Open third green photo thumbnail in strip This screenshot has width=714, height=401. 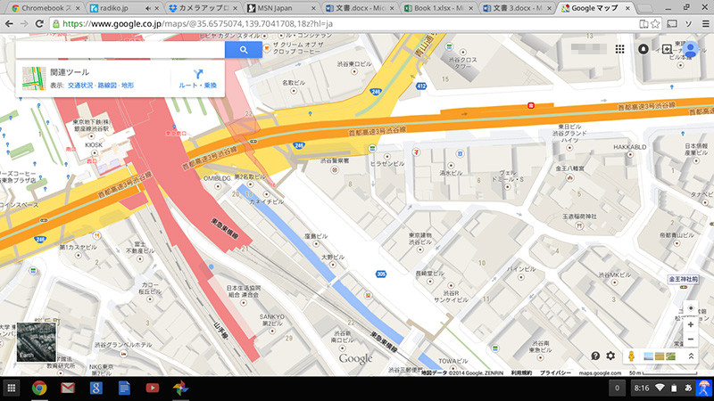[x=670, y=356]
